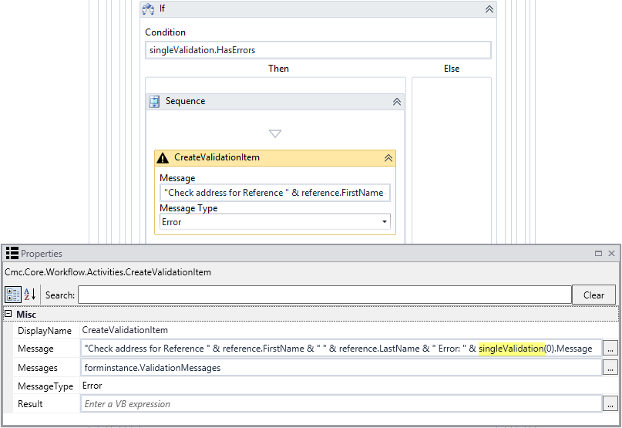Focus the properties Search box
This screenshot has width=622, height=428.
tap(324, 295)
